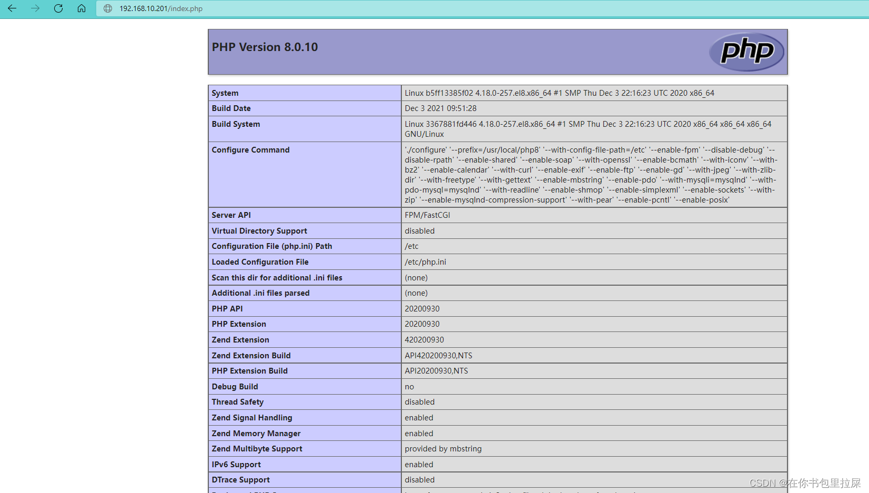Click the PHP API value 20200930
Screen dimensions: 869x493
[422, 309]
